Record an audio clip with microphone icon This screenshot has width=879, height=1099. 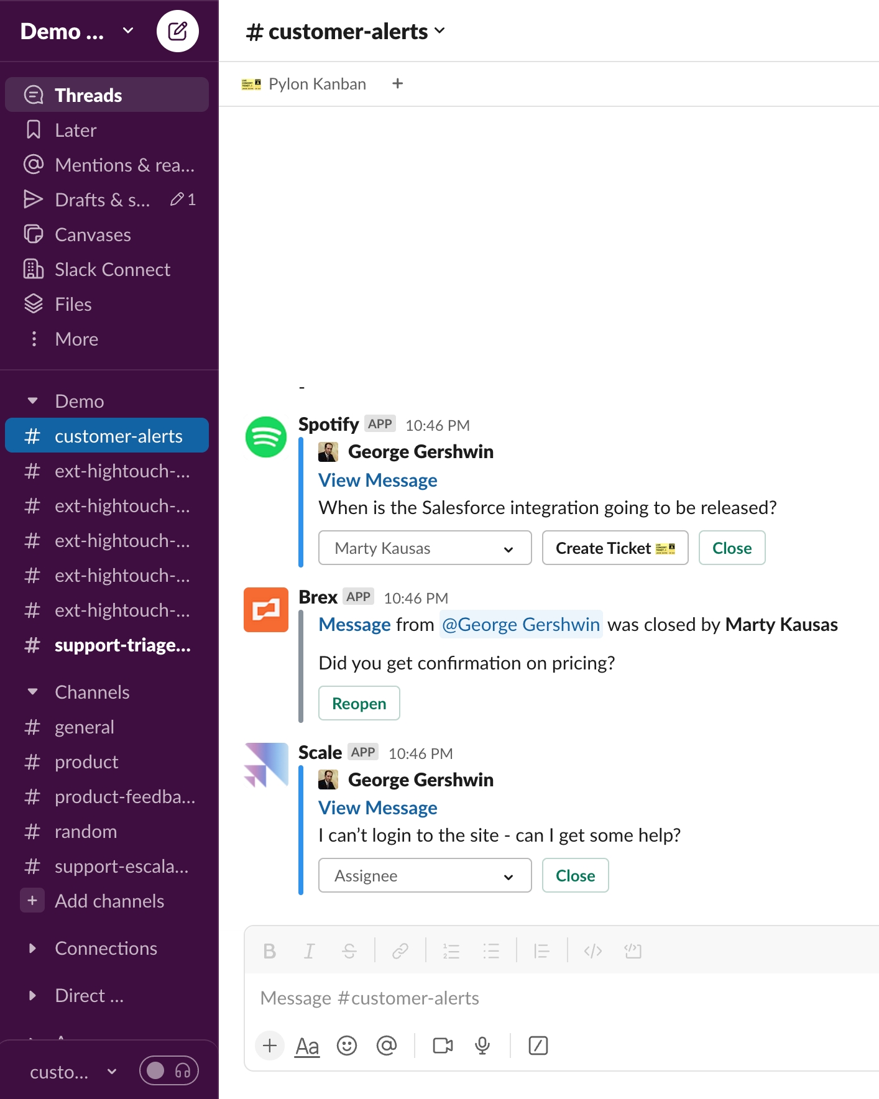pos(482,1046)
